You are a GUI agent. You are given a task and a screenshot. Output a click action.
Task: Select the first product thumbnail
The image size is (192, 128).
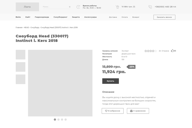(x=21, y=55)
